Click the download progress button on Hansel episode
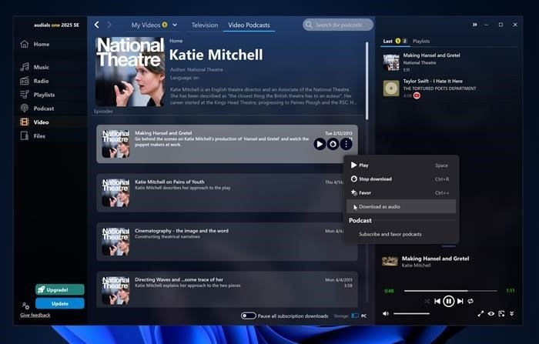The width and height of the screenshot is (539, 344). pyautogui.click(x=333, y=144)
